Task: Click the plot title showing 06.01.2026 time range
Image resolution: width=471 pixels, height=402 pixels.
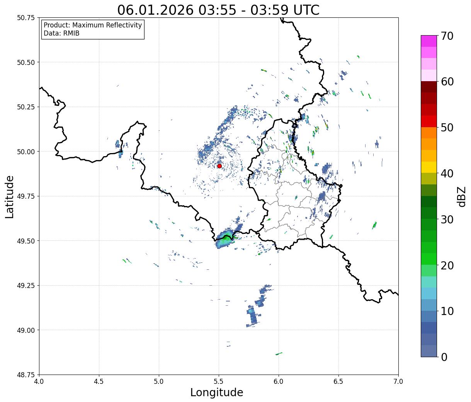Action: [x=218, y=10]
